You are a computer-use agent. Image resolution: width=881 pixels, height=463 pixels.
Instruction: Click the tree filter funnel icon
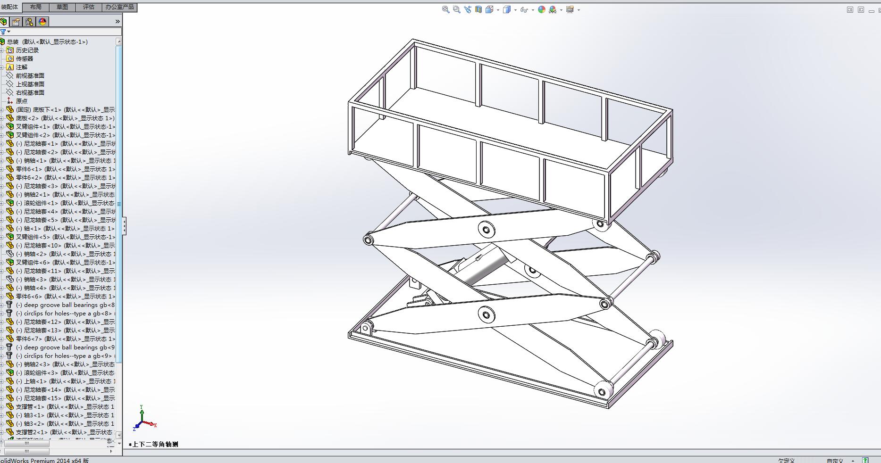3,32
